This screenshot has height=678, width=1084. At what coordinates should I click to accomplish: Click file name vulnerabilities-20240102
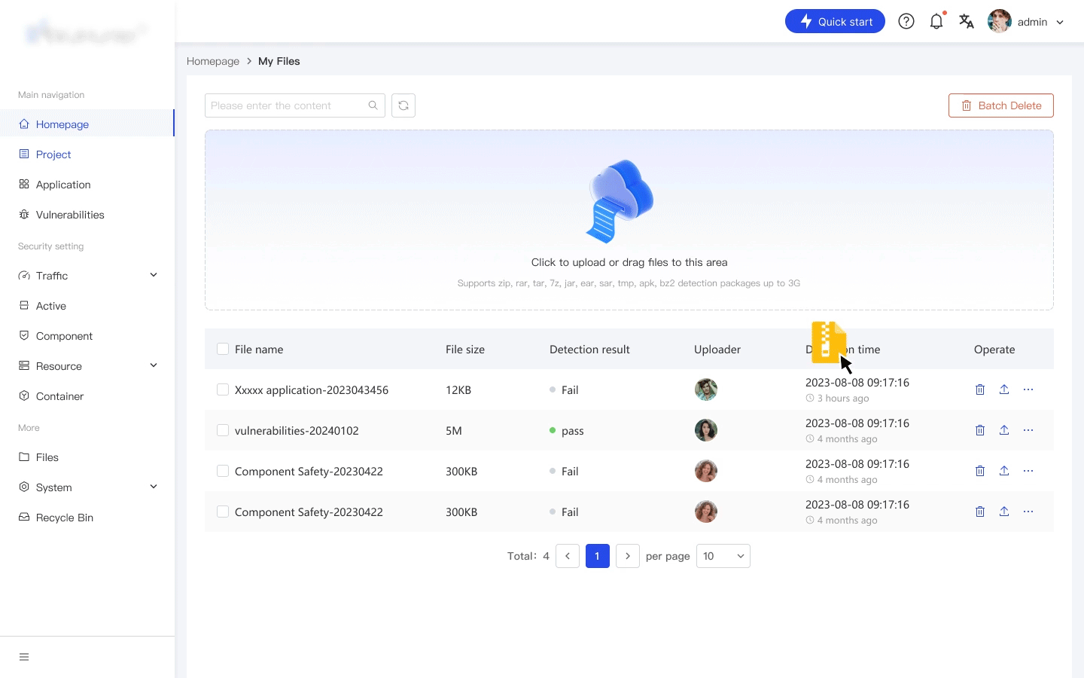tap(297, 430)
